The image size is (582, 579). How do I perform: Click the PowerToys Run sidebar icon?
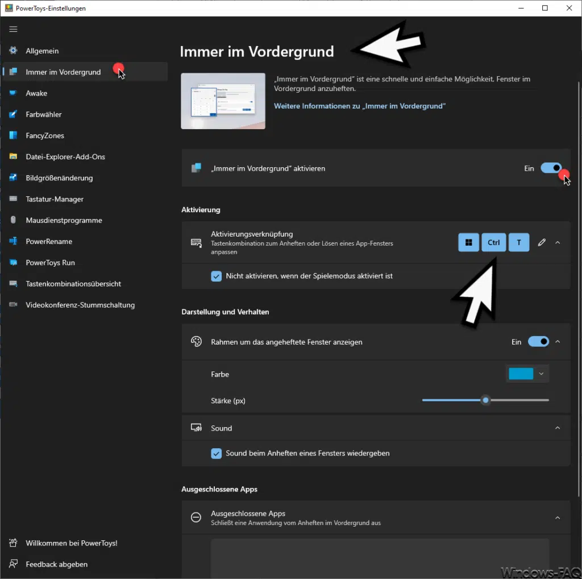13,262
